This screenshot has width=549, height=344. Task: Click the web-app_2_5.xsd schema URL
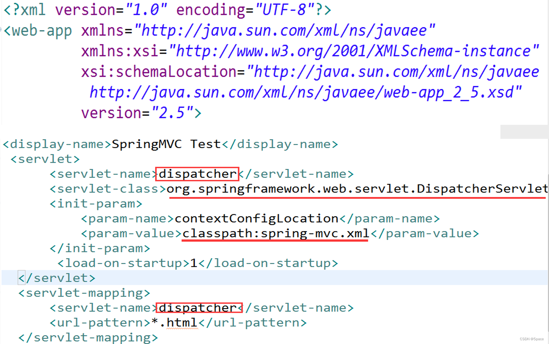tap(306, 92)
